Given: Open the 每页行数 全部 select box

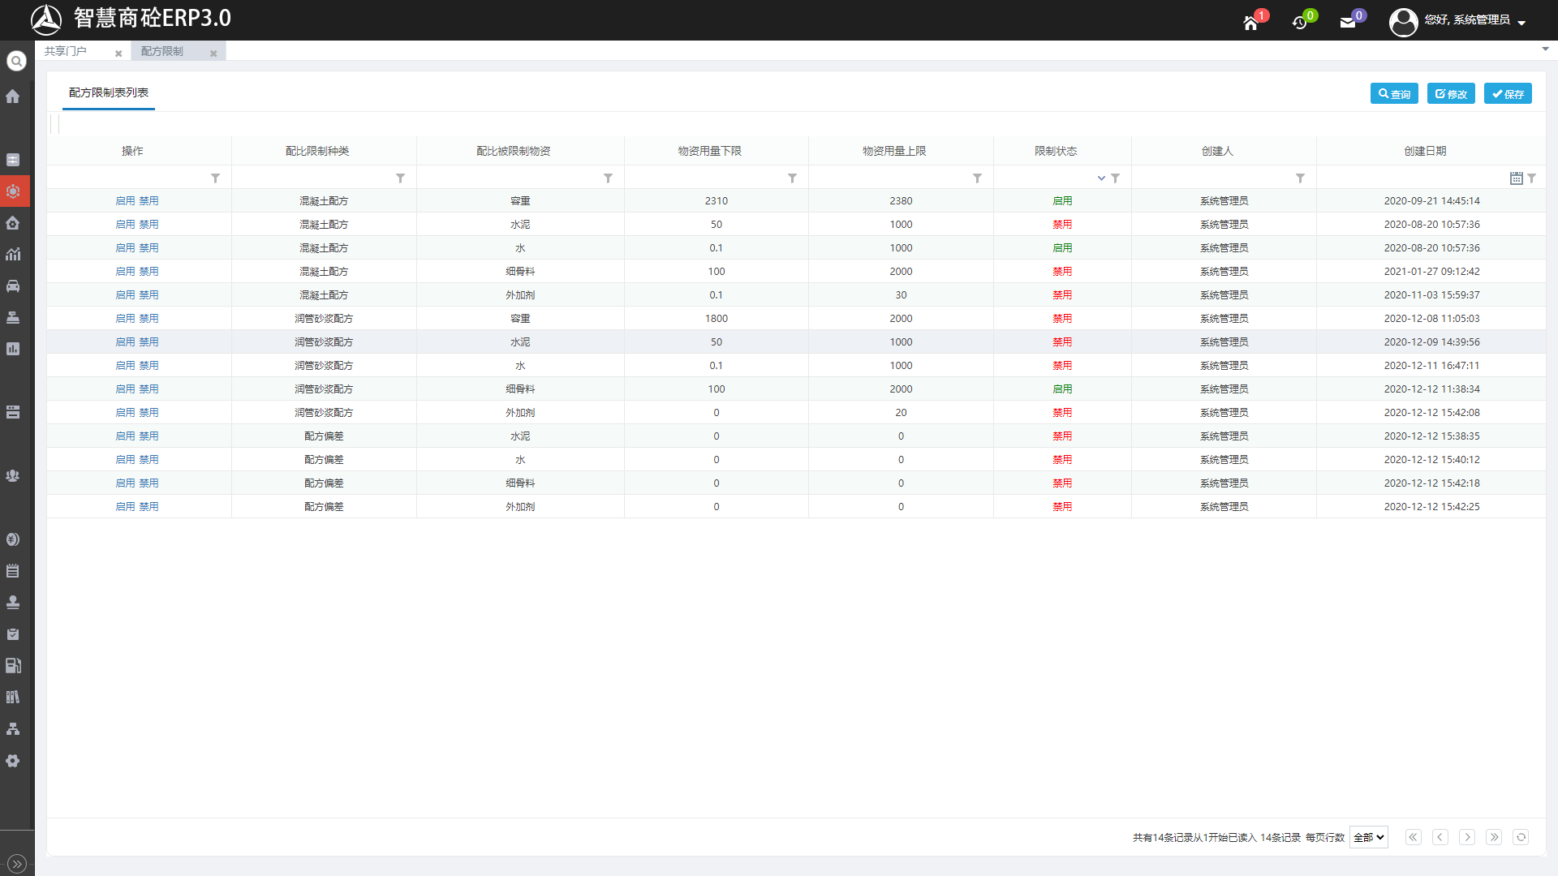Looking at the screenshot, I should point(1368,837).
